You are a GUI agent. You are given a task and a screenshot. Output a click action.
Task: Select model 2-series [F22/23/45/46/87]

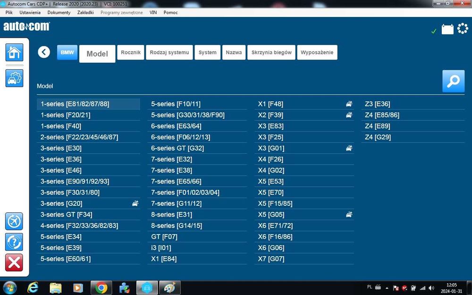tap(89, 137)
